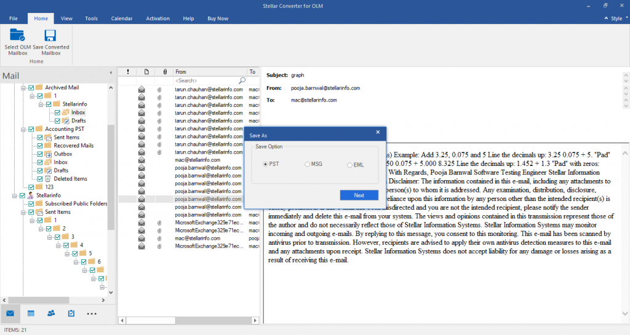The height and width of the screenshot is (335, 630).
Task: Click the folder tree horizontal scrollbar
Action: [38, 300]
